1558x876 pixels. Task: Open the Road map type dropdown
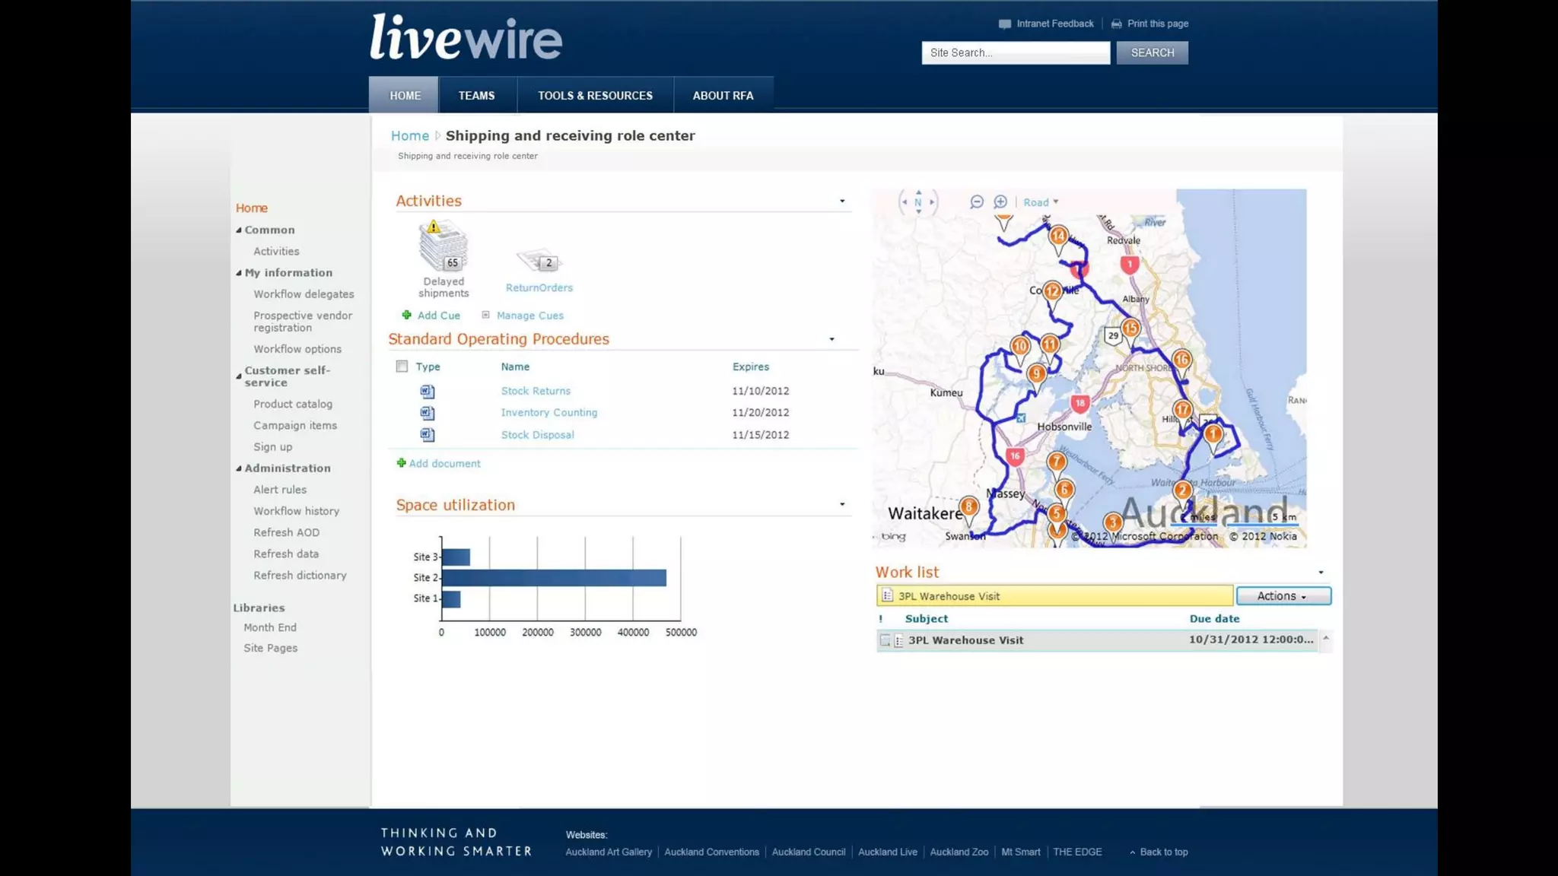[x=1040, y=202]
